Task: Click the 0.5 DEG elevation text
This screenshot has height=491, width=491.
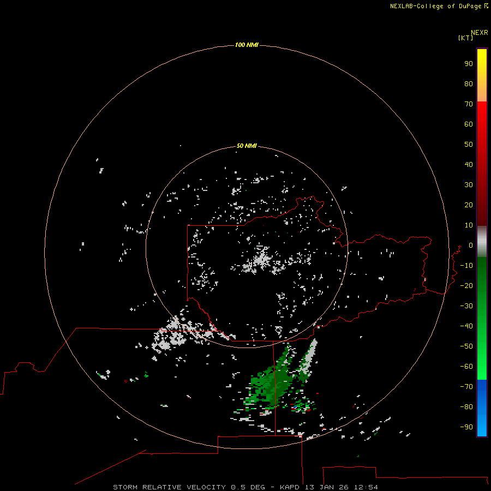Action: coord(248,487)
